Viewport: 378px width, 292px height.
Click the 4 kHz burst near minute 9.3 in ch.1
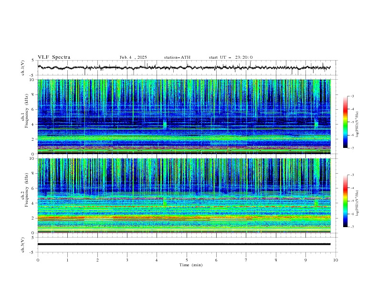(x=316, y=124)
